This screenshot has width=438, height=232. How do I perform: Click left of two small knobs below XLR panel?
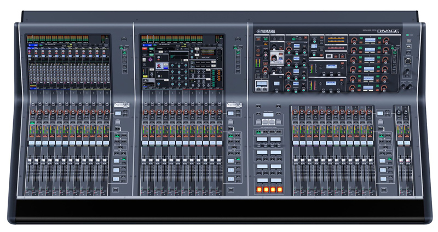coord(404,87)
